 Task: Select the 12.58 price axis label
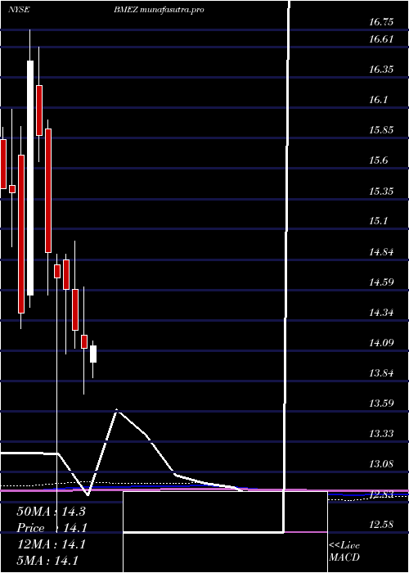click(381, 525)
